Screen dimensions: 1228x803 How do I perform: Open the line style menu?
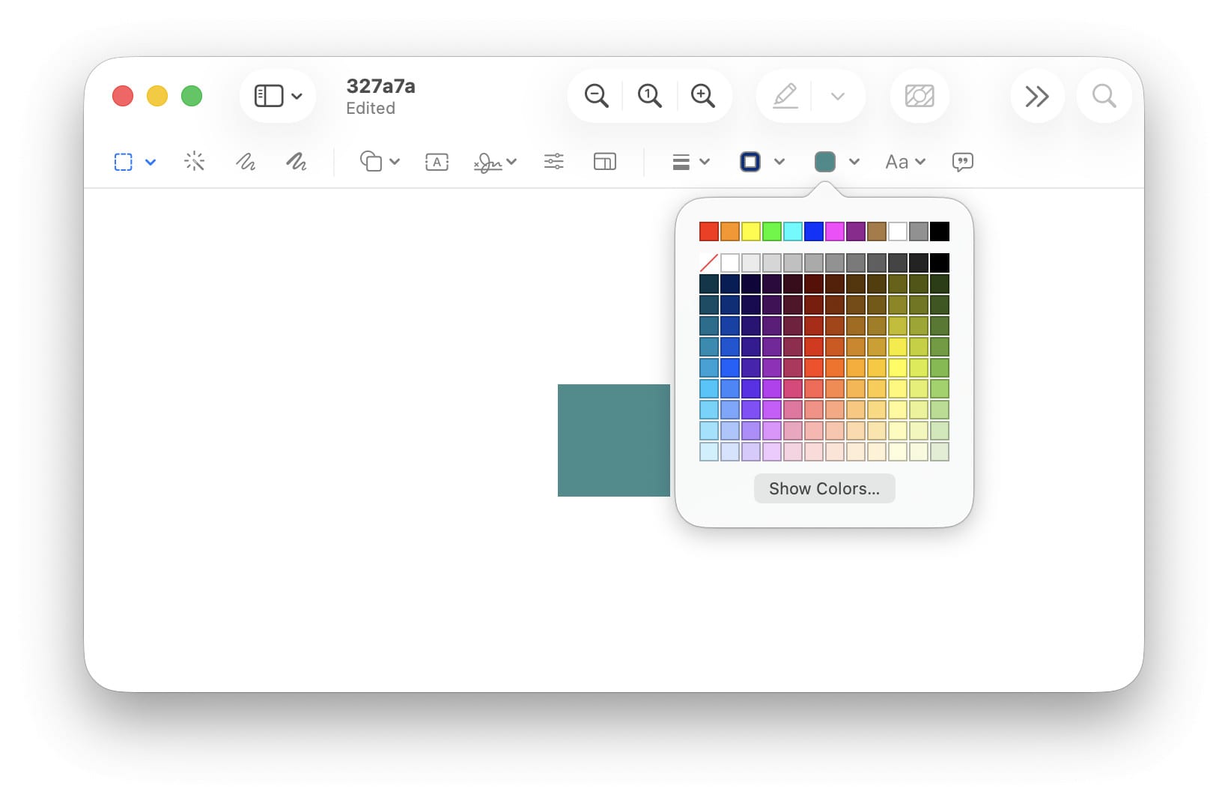(690, 162)
